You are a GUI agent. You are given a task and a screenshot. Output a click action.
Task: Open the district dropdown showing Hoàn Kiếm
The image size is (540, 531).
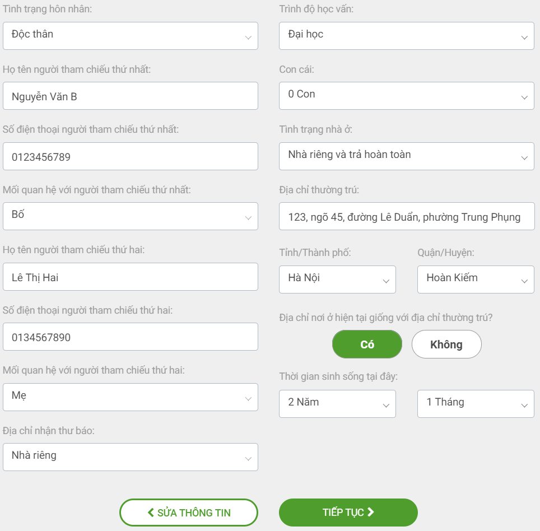point(476,280)
